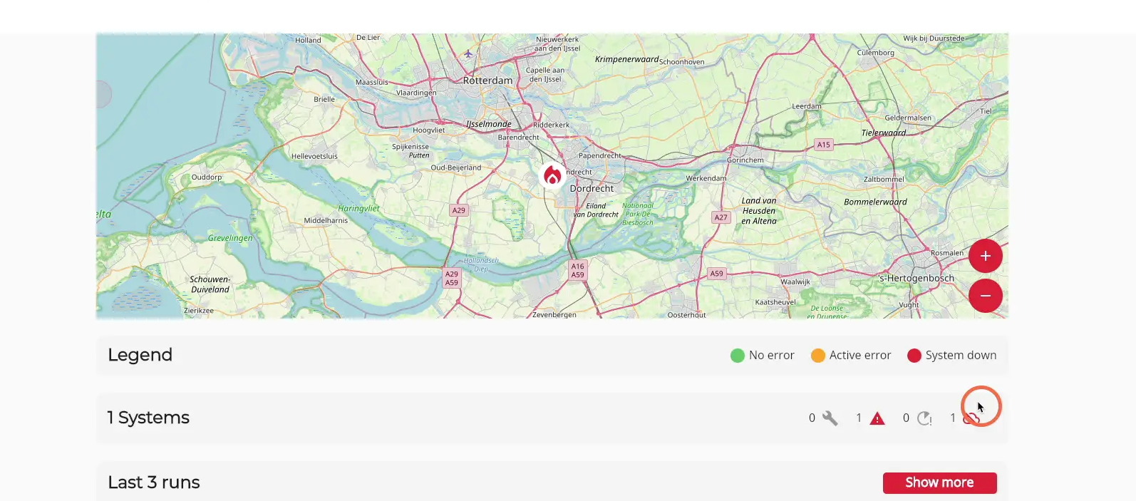
Task: Zoom out the map with minus button
Action: point(986,295)
